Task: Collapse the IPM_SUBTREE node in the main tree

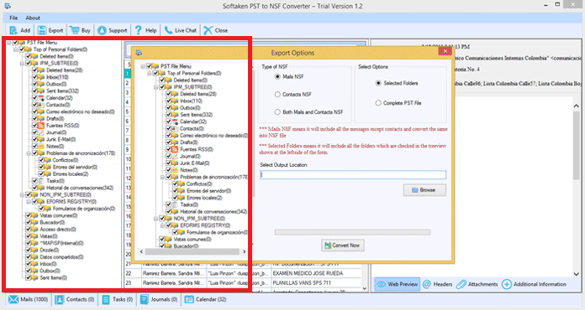Action: click(22, 64)
